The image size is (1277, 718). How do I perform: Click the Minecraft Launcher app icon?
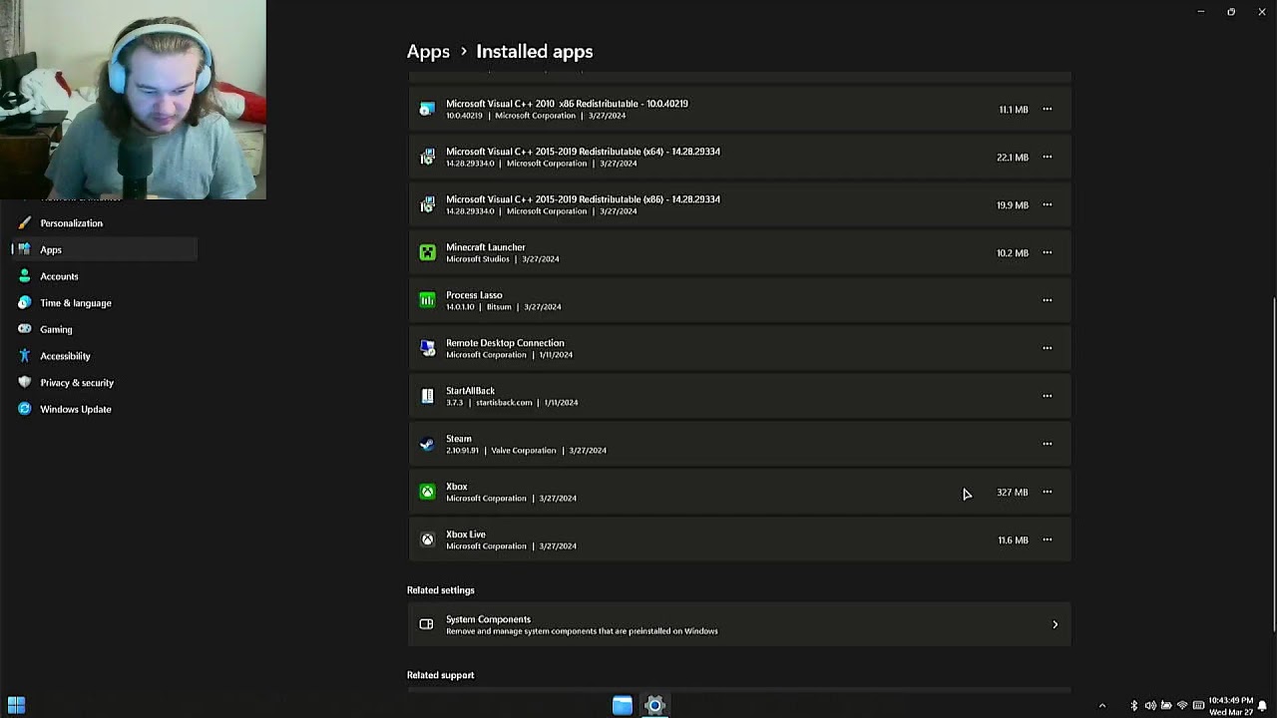coord(427,252)
